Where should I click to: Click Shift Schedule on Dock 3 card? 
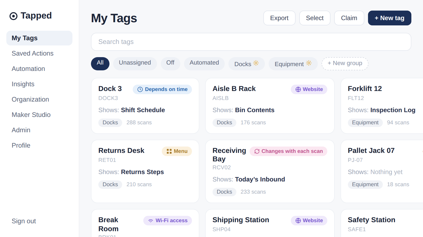(x=143, y=110)
